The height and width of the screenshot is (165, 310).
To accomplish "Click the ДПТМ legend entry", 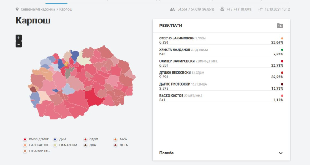I will tap(121, 145).
